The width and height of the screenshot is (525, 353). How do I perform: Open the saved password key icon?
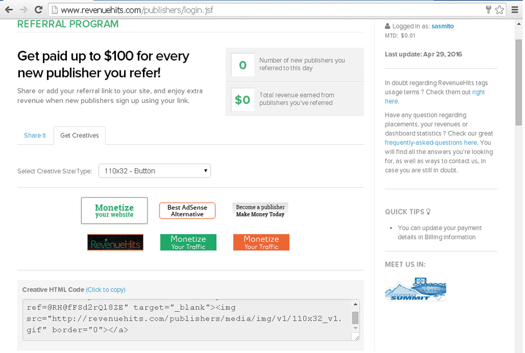click(x=488, y=10)
